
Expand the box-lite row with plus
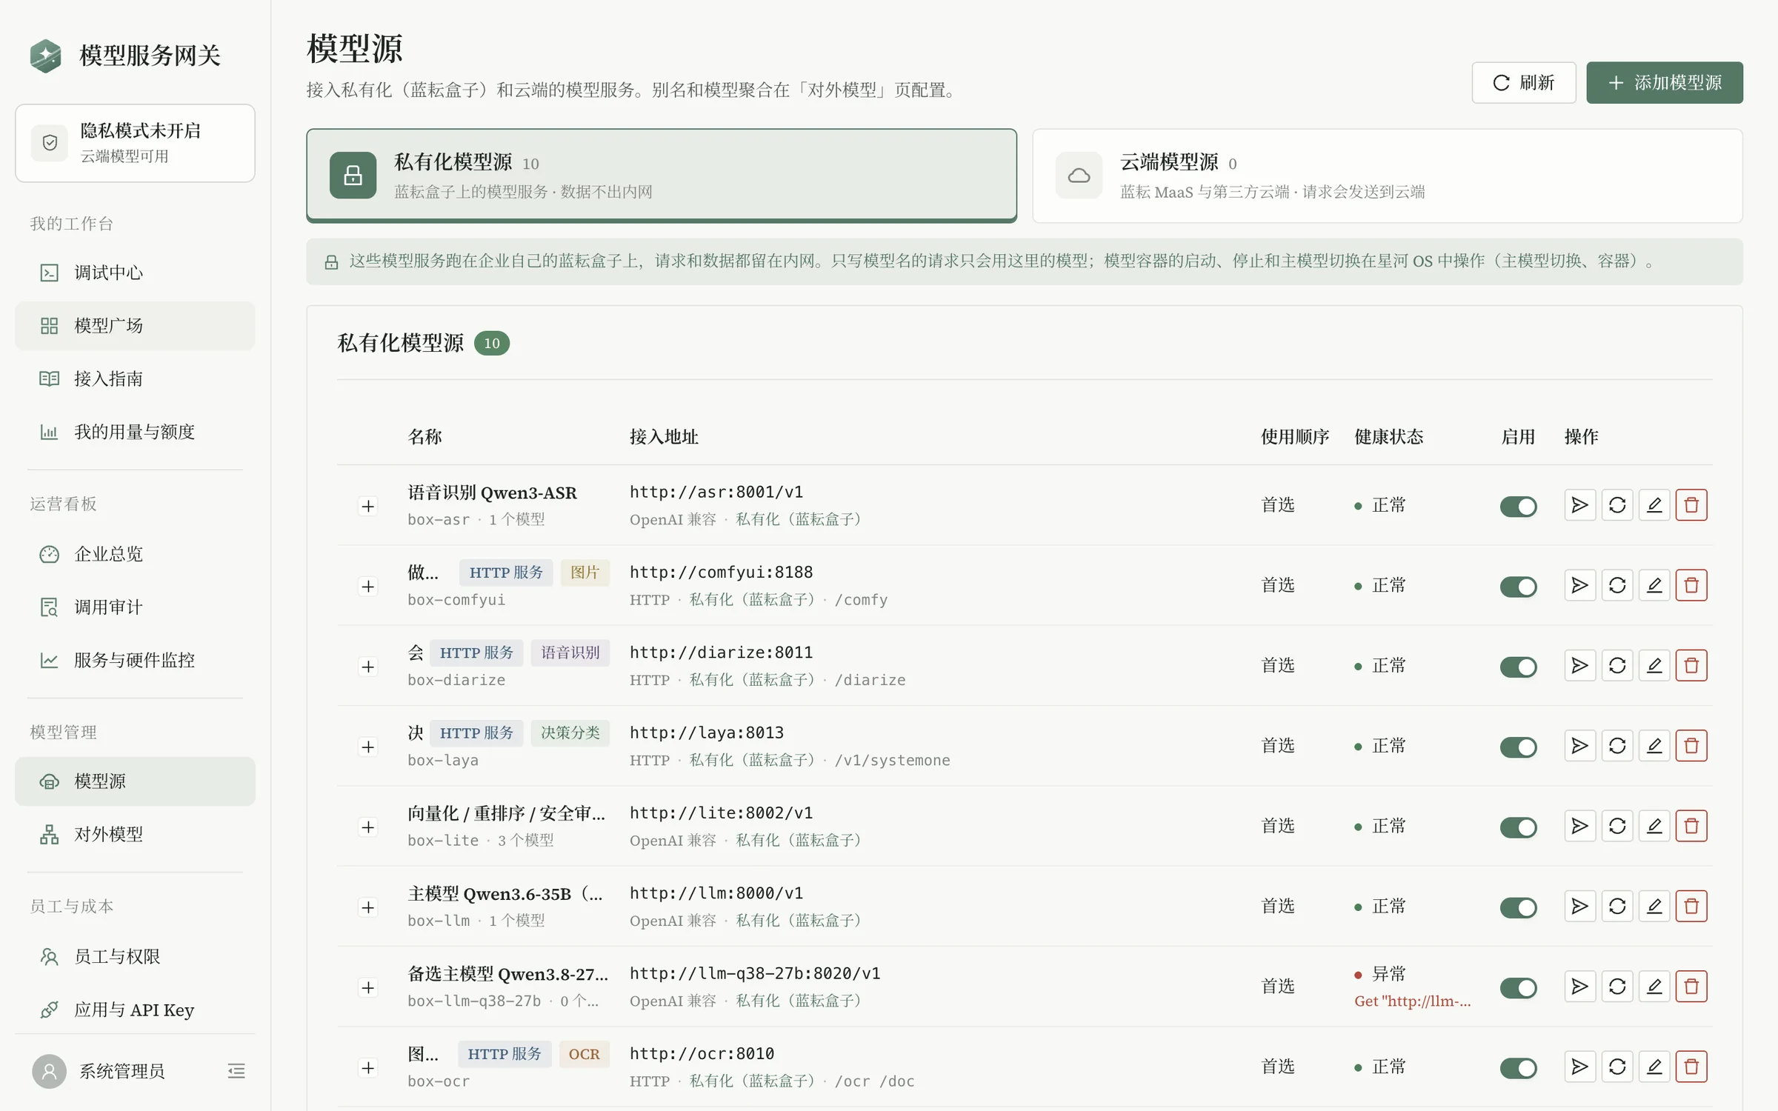[x=367, y=827]
